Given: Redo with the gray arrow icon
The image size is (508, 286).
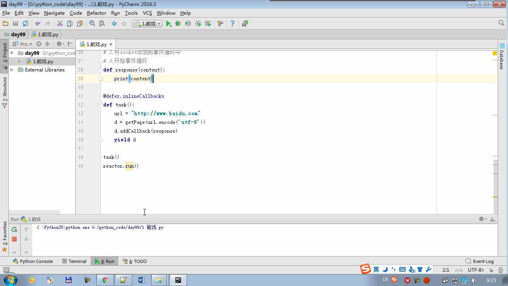Looking at the screenshot, I should tap(48, 24).
